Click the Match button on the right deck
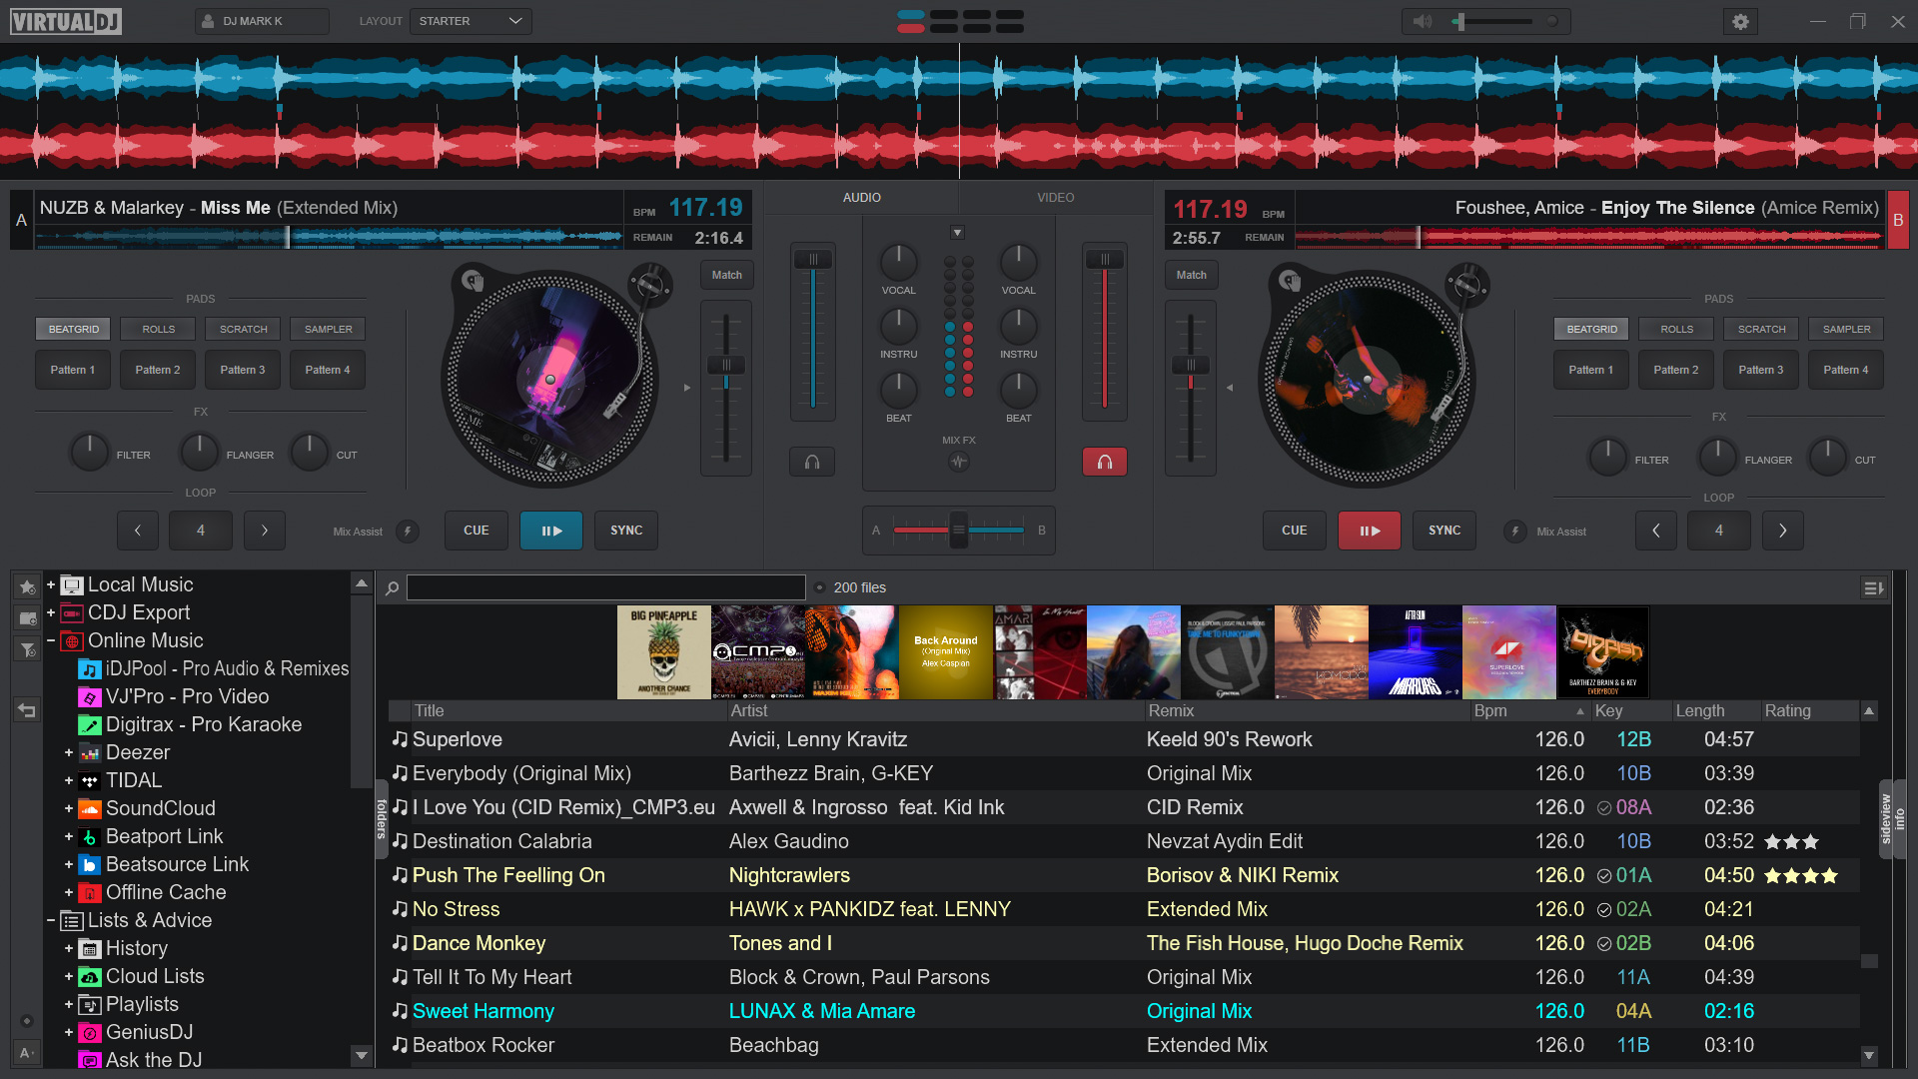The height and width of the screenshot is (1079, 1918). coord(1192,273)
